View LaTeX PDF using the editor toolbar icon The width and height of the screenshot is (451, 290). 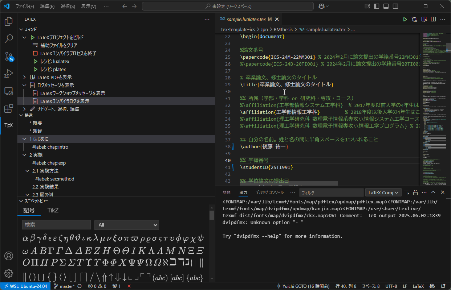coord(424,20)
